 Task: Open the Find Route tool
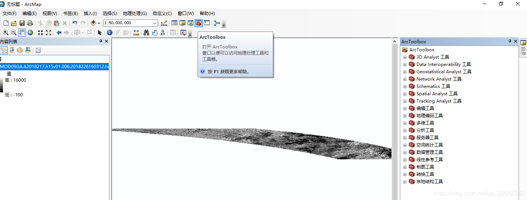point(154,33)
